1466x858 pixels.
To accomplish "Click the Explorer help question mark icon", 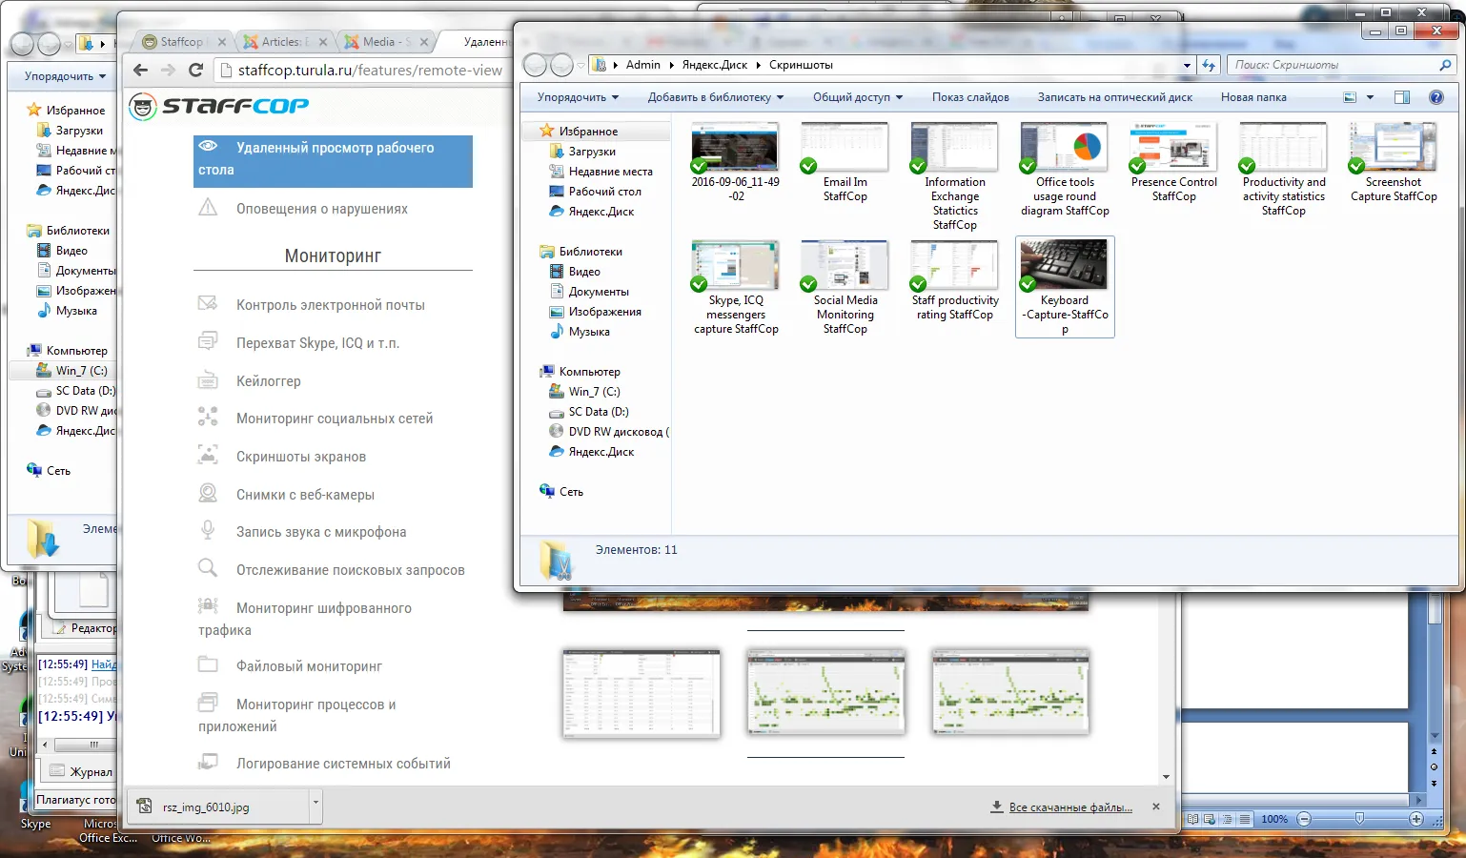I will pos(1436,97).
